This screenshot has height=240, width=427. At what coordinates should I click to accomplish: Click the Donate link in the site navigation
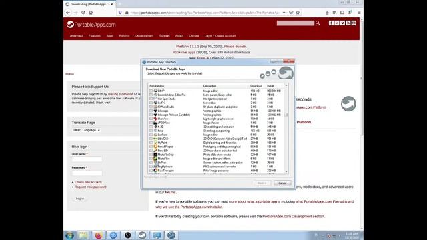(194, 36)
